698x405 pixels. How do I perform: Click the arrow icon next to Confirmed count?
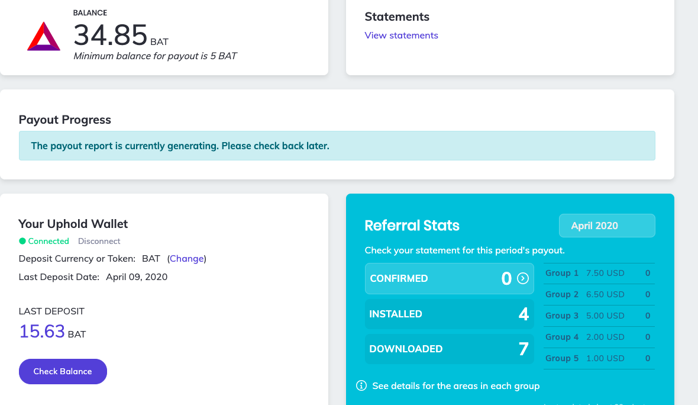523,278
